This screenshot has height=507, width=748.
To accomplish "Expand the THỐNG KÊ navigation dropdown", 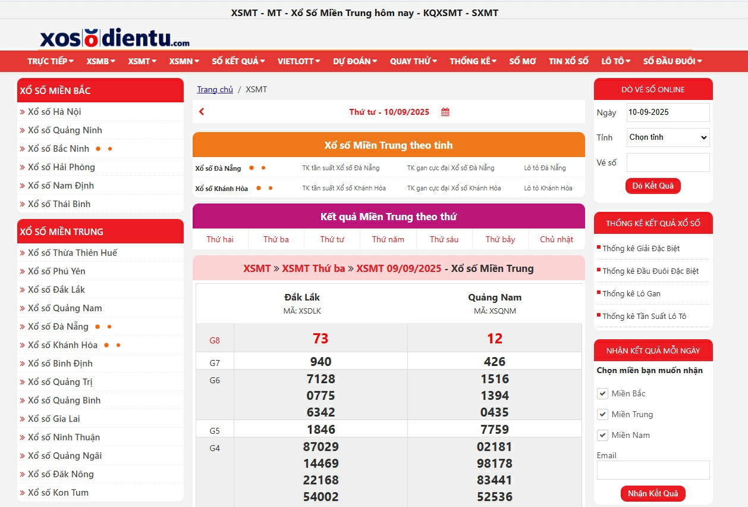I will (x=473, y=61).
